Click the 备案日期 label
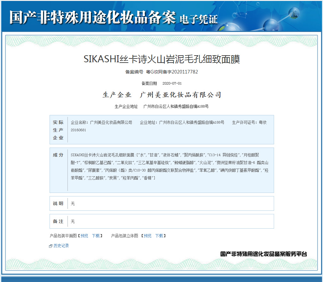Viewport: 323px width, 282px height. pyautogui.click(x=149, y=83)
